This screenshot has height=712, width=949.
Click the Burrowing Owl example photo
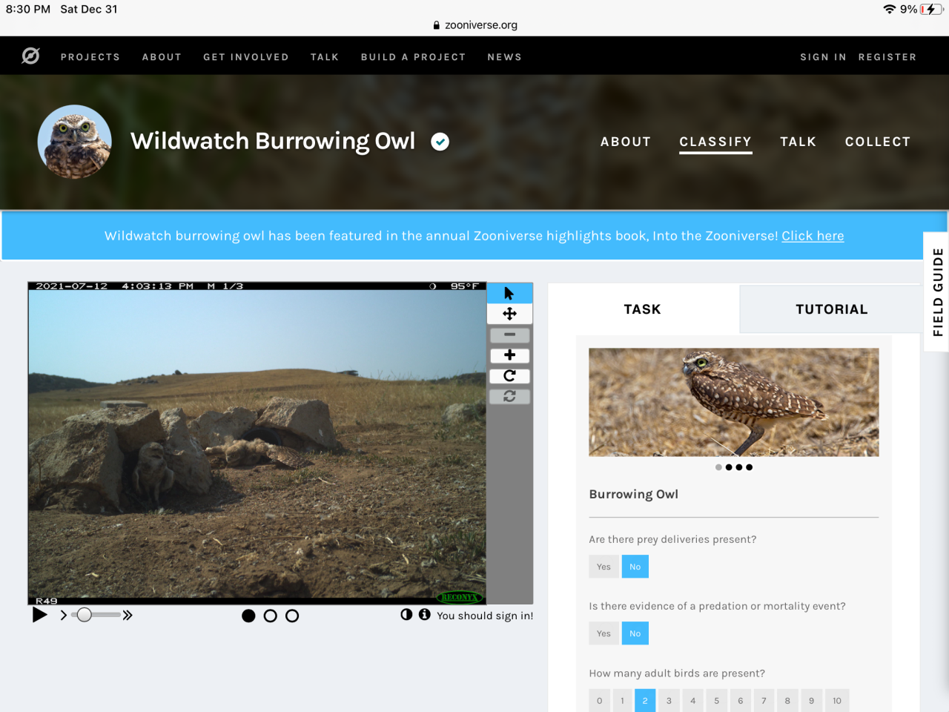click(x=734, y=402)
